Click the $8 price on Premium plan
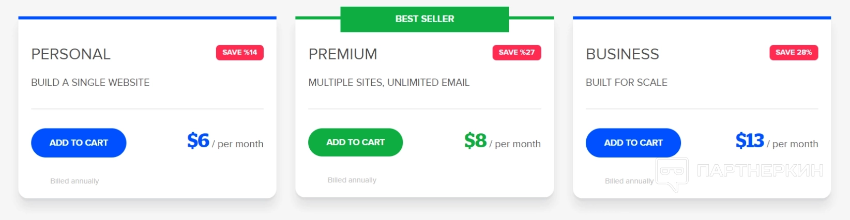850x220 pixels. tap(475, 140)
